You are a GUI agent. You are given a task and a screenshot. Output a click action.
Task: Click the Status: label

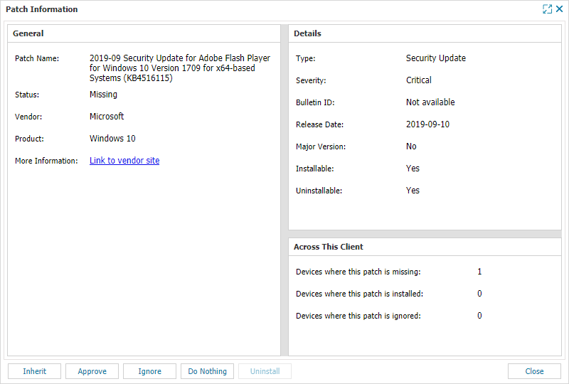point(27,95)
